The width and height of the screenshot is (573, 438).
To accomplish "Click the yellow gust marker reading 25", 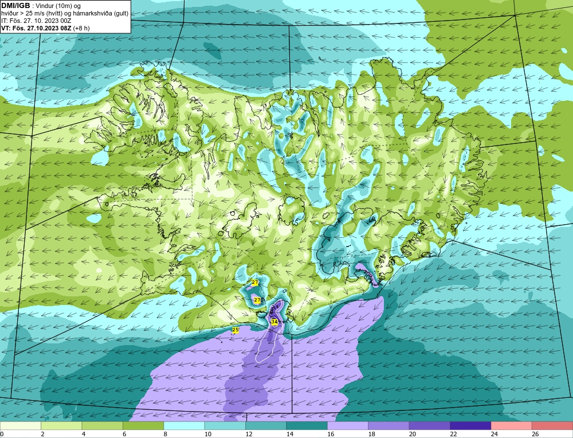I will point(236,330).
